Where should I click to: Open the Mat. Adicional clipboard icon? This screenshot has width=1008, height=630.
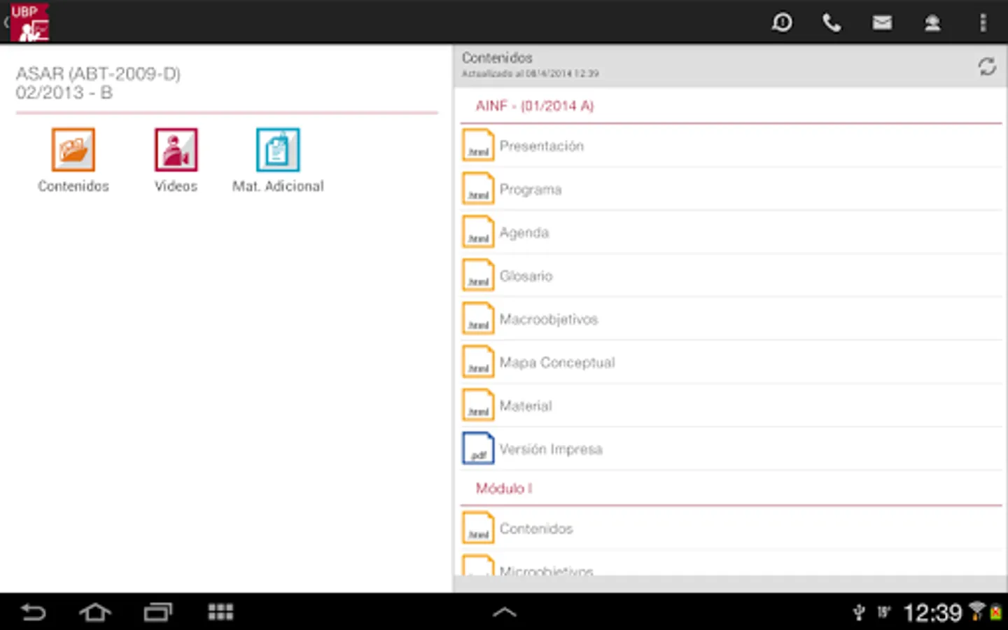coord(278,150)
